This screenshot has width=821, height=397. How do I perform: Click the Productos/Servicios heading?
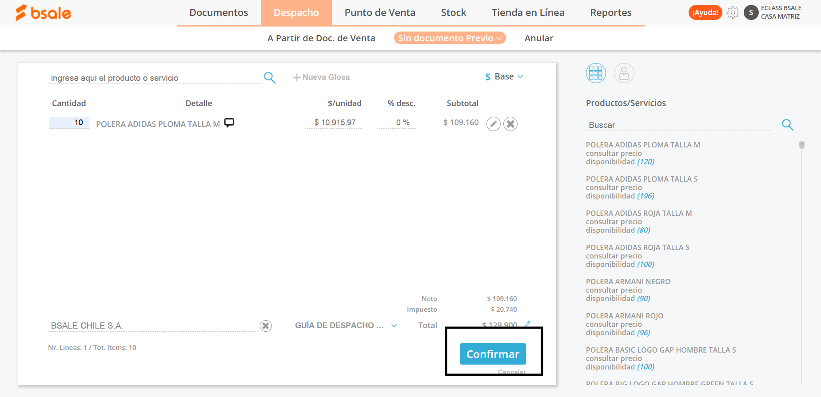[626, 103]
